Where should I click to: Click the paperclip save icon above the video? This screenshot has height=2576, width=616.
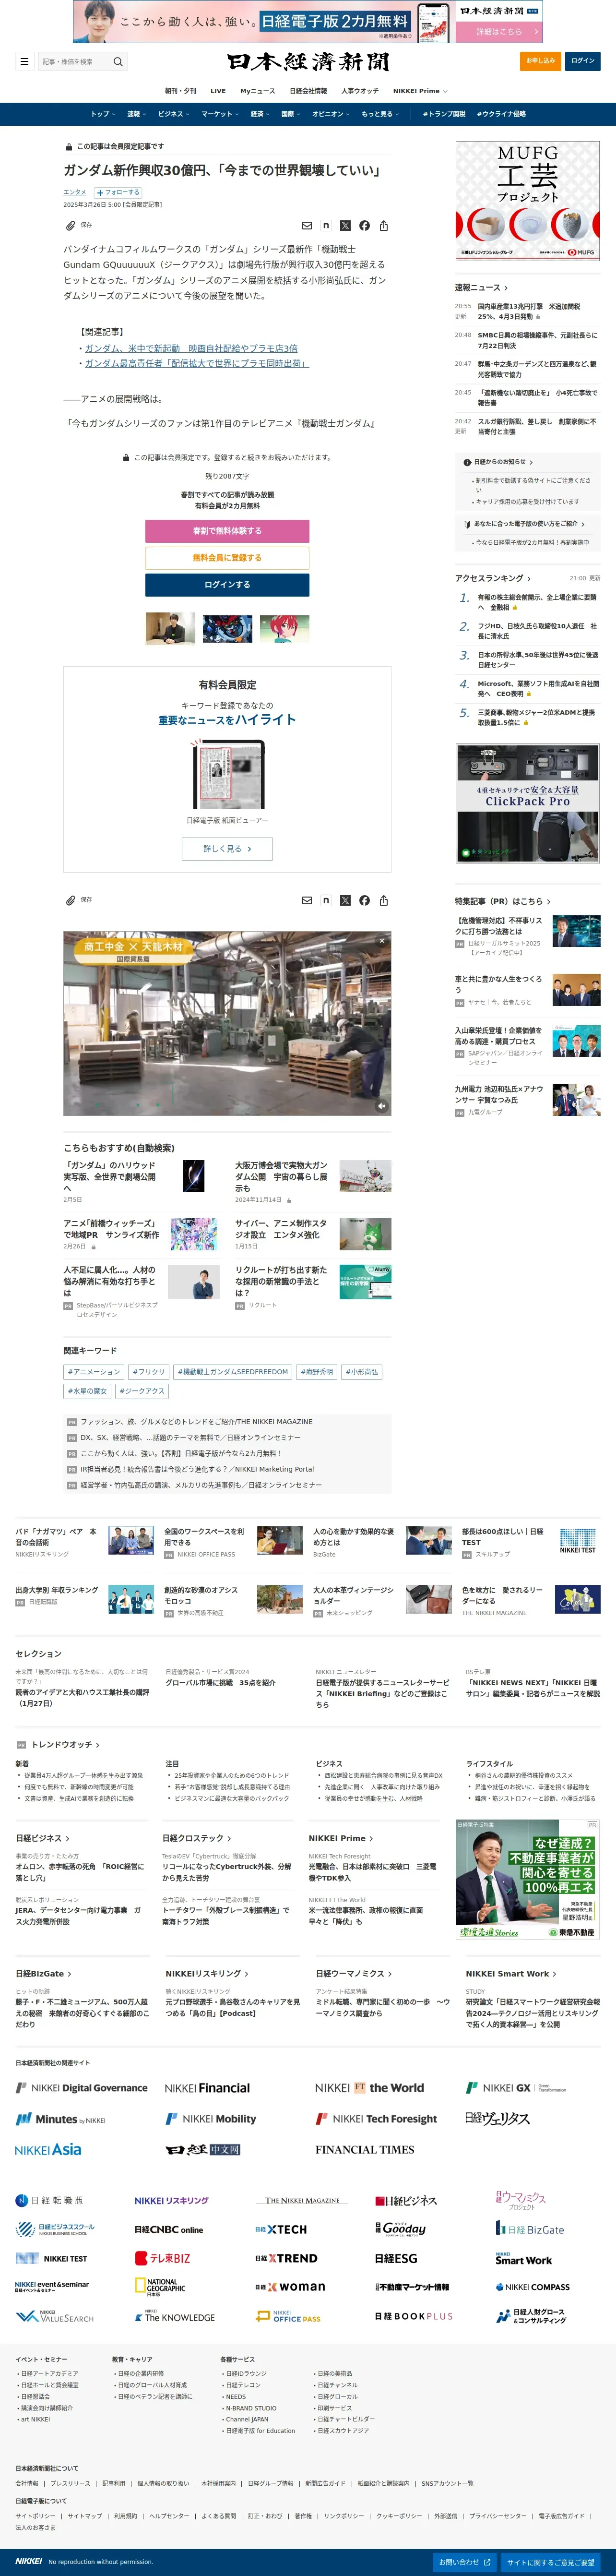(71, 900)
